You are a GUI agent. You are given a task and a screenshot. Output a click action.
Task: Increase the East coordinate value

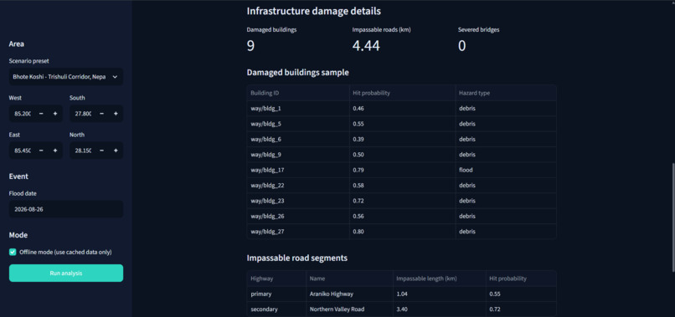tap(55, 151)
